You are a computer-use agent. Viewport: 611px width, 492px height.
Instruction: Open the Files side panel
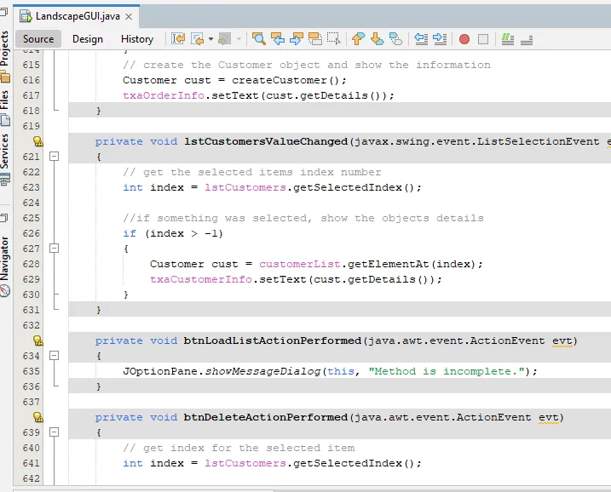click(4, 100)
